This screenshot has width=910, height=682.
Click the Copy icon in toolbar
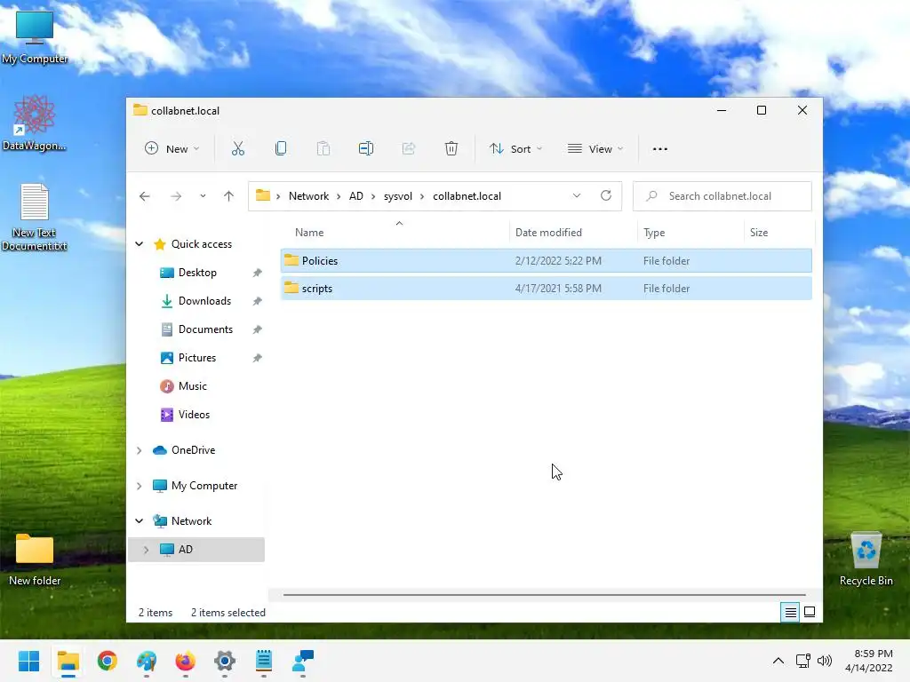click(x=280, y=148)
